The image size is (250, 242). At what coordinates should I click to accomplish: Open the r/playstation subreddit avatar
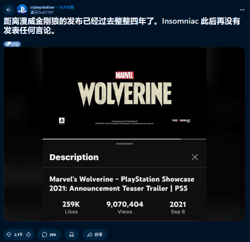[x=22, y=10]
